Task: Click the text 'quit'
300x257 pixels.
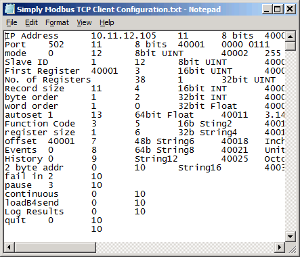Action: [x=16, y=220]
